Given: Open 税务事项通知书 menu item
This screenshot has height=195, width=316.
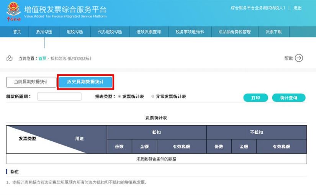Looking at the screenshot, I should [190, 32].
